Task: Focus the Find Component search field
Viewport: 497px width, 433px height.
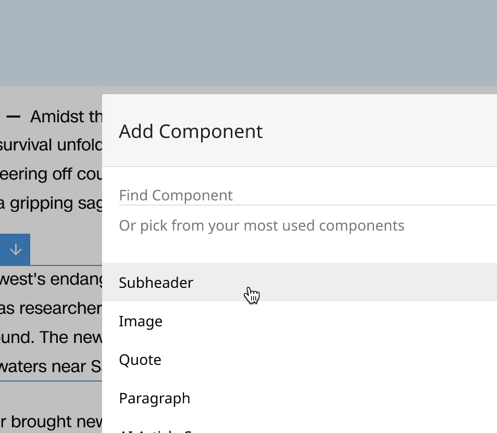Action: 308,196
